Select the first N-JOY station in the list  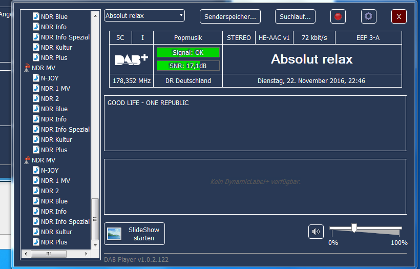click(x=50, y=78)
